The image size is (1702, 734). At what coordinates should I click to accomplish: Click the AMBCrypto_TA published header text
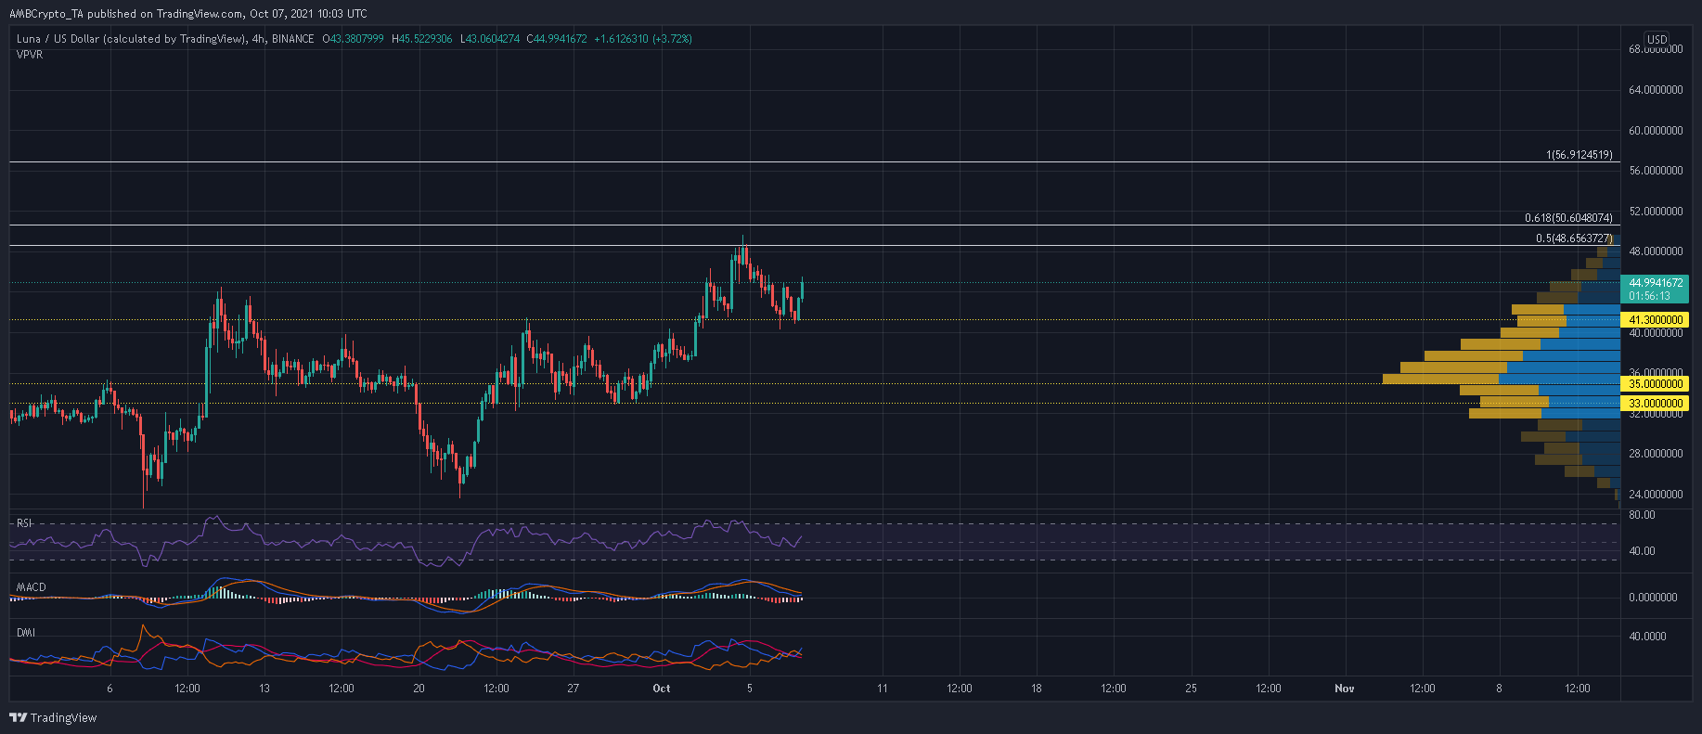188,14
